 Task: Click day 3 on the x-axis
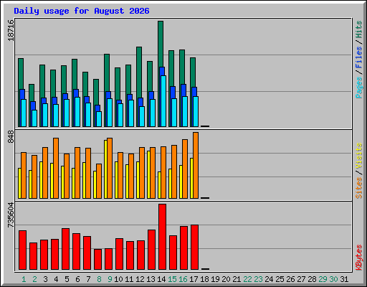click(x=45, y=279)
